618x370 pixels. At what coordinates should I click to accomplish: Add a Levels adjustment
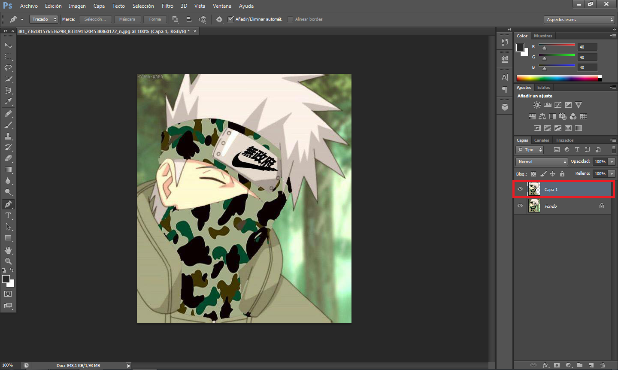[548, 105]
